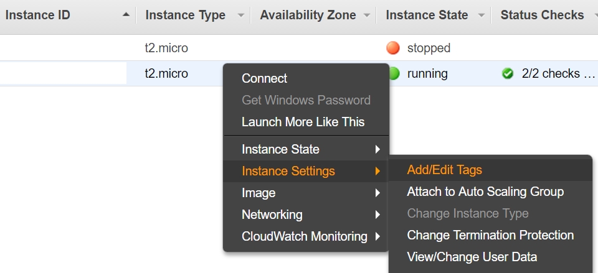The width and height of the screenshot is (598, 273).
Task: Open Instance State column filter arrow
Action: pos(481,15)
